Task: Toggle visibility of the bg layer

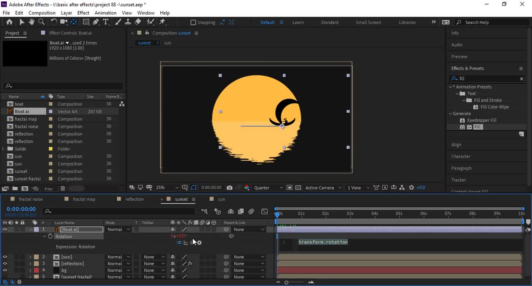Action: tap(5, 270)
